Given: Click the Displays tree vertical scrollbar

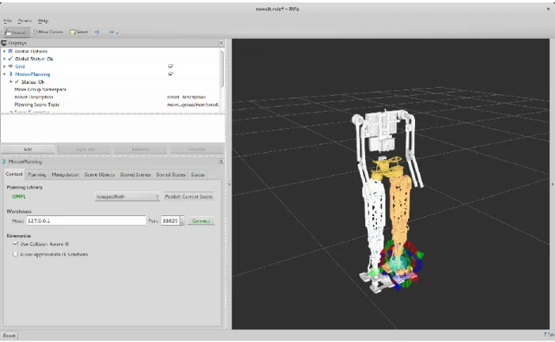Looking at the screenshot, I should 222,69.
